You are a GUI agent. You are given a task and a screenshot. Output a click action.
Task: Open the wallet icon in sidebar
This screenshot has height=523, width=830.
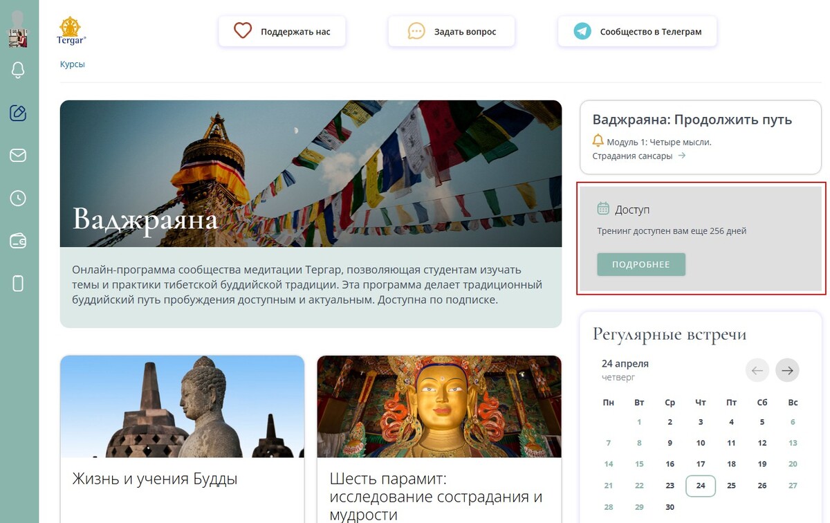(x=18, y=241)
